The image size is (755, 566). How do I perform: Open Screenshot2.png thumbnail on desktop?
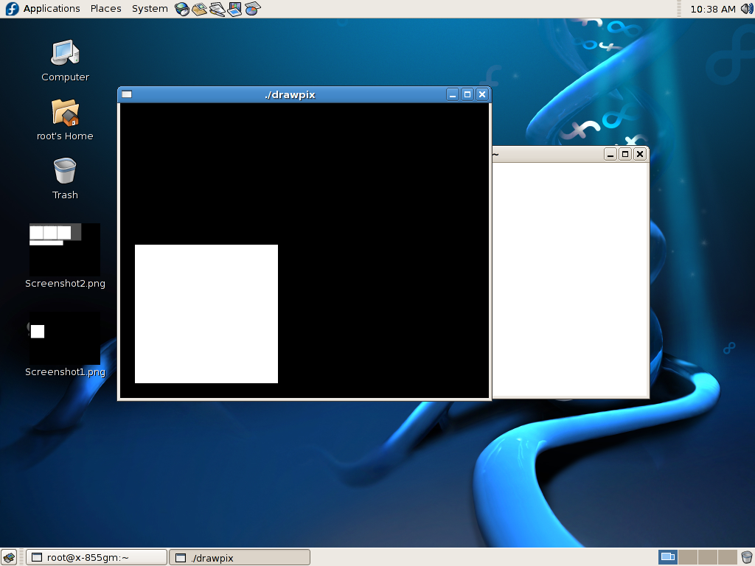65,249
